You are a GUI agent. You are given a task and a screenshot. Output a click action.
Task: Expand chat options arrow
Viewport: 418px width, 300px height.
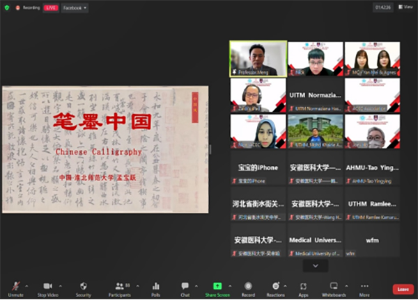click(x=196, y=286)
